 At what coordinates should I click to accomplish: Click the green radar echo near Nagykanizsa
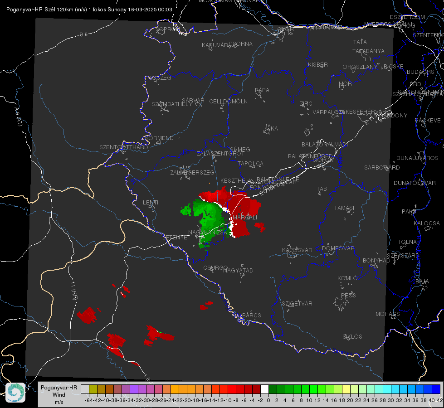[210, 220]
